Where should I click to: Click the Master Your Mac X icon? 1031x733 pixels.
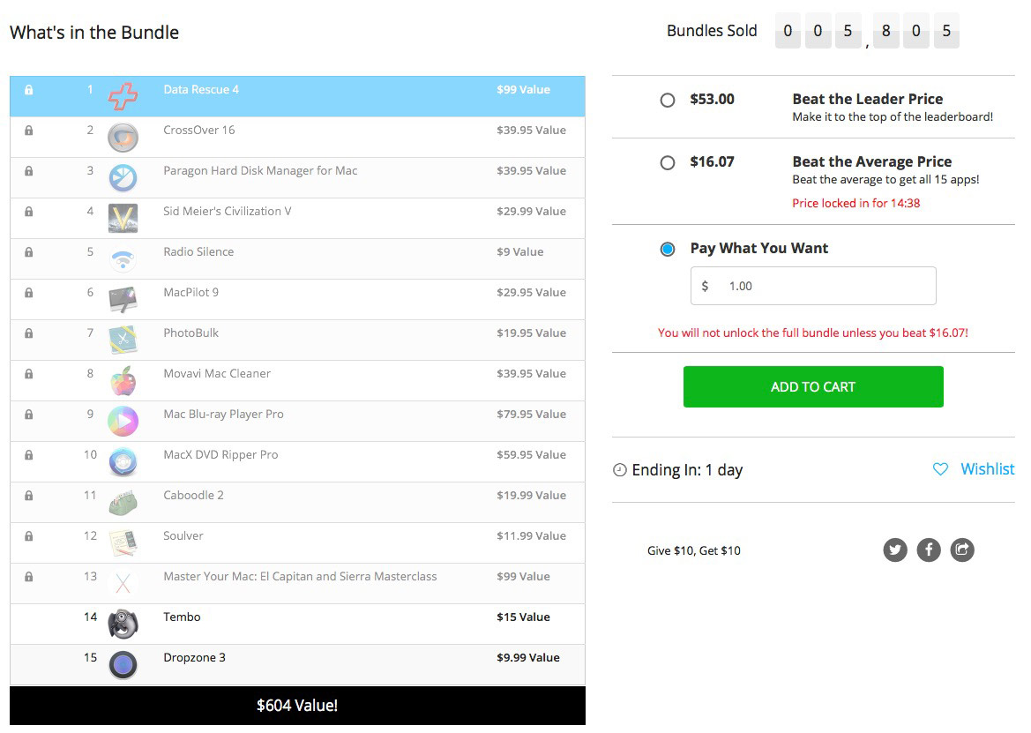123,584
